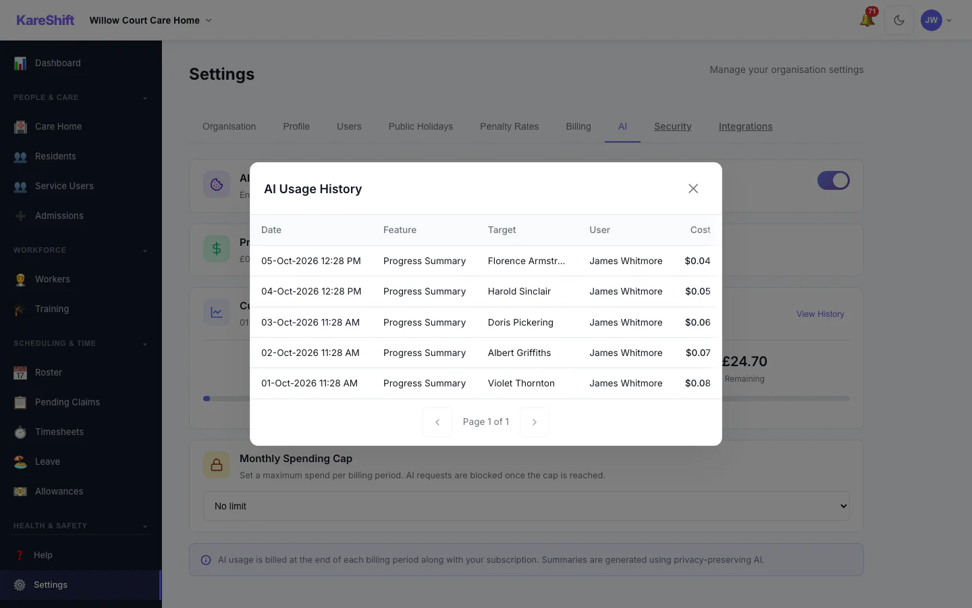Click the $0.08 cost value
The height and width of the screenshot is (608, 972).
click(698, 383)
